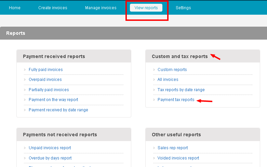Viewport: 267px width, 167px height.
Task: Open Payment on the way report
Action: pos(53,100)
